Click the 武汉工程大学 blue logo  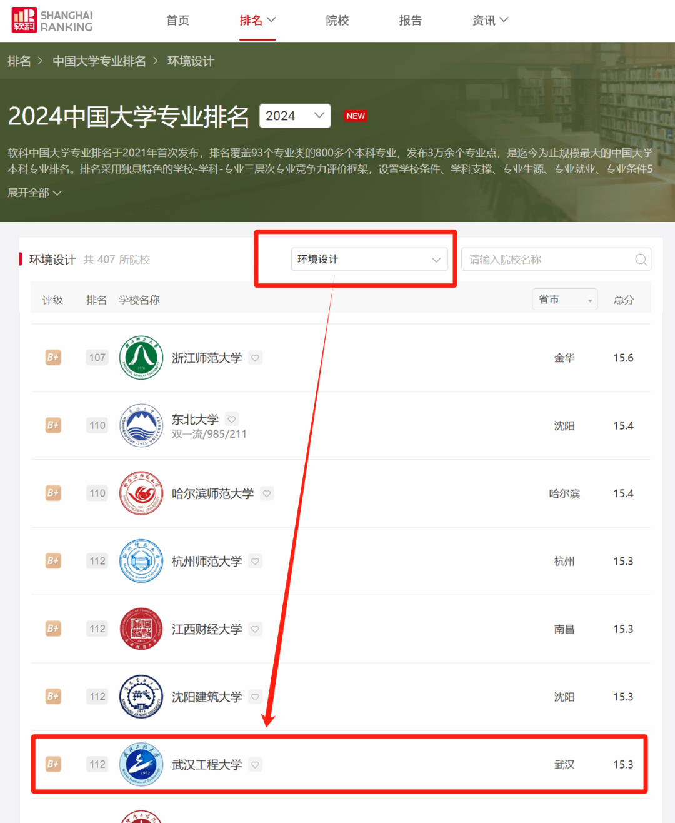[x=141, y=764]
